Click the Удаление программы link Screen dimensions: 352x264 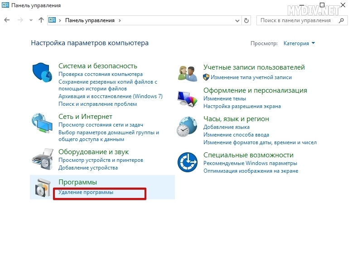point(86,192)
